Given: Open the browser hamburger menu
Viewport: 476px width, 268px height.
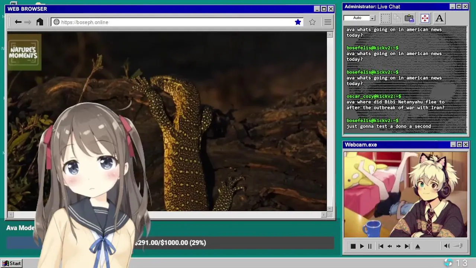Looking at the screenshot, I should [x=328, y=22].
